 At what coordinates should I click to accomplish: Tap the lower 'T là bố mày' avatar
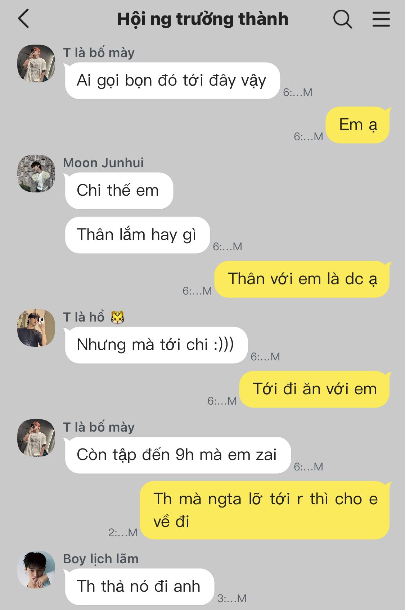pos(36,438)
